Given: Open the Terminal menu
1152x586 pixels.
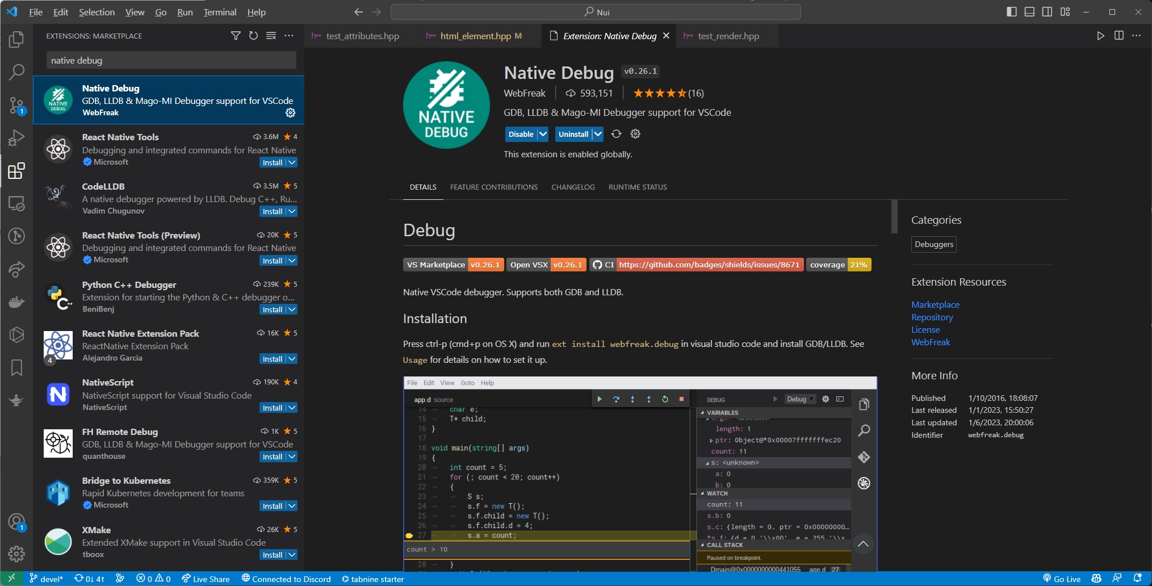Looking at the screenshot, I should (x=220, y=12).
